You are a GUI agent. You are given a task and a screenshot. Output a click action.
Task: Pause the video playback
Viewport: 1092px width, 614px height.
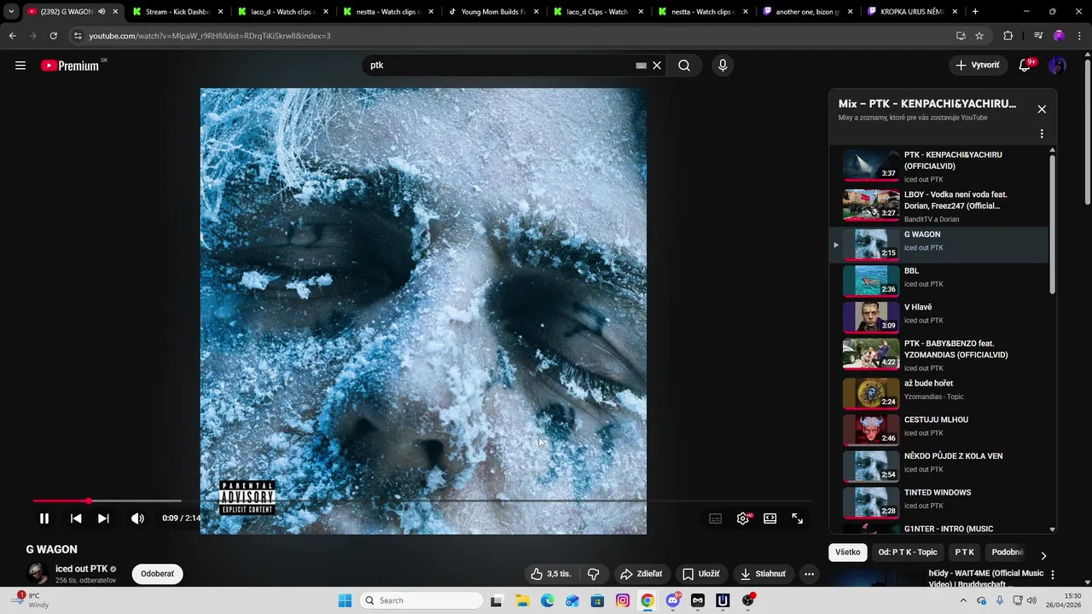(x=44, y=518)
